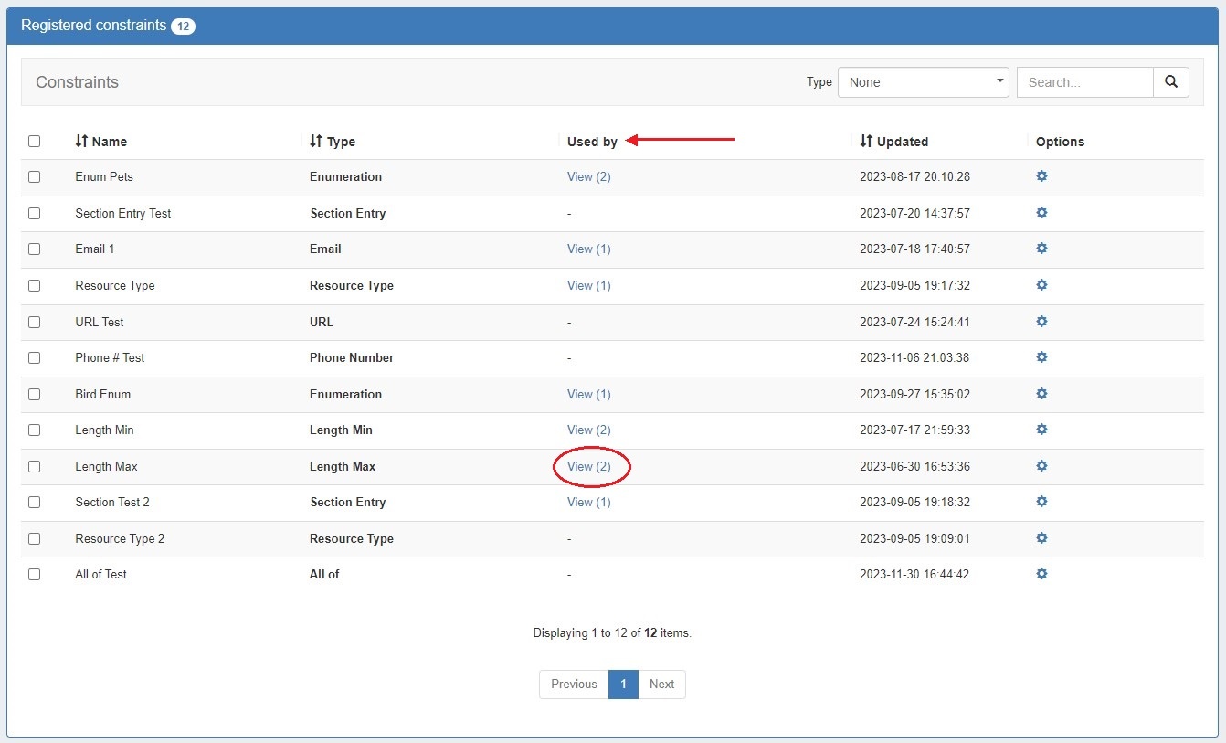Toggle the select-all checkbox in header
The height and width of the screenshot is (743, 1226).
tap(35, 142)
